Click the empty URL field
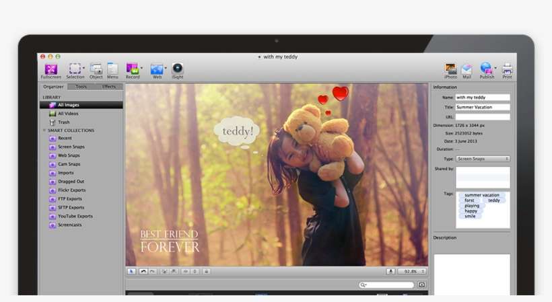552x302 pixels. click(483, 117)
